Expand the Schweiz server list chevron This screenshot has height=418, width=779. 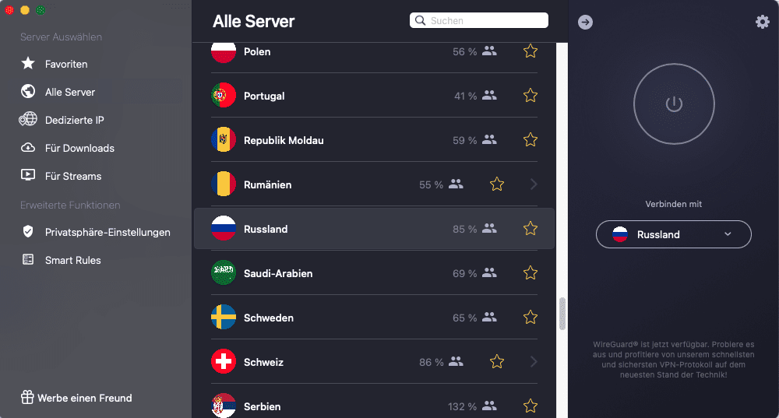tap(534, 362)
